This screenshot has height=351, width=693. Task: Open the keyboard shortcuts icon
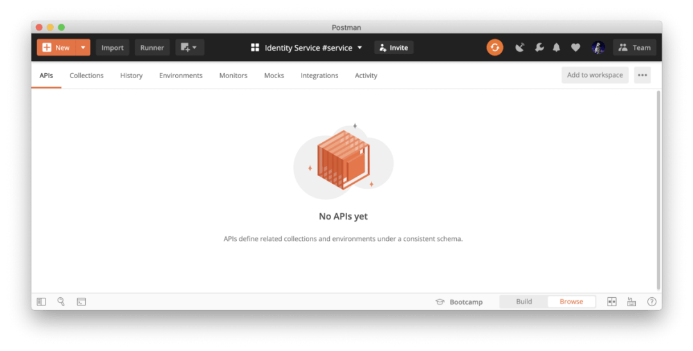631,302
